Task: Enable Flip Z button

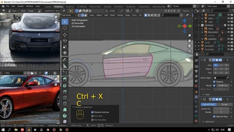Action: coord(227,73)
